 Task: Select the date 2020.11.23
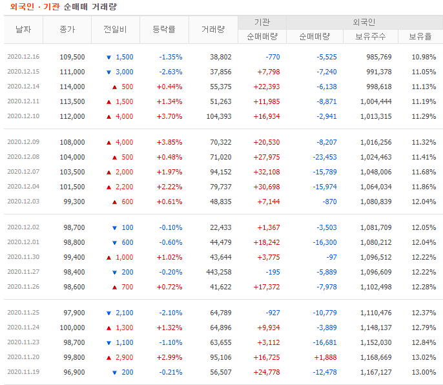[23, 342]
